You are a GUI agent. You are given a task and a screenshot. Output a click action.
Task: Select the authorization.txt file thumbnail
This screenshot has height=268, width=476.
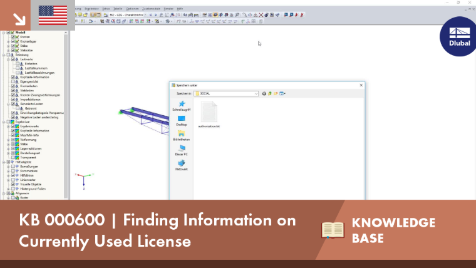click(209, 115)
